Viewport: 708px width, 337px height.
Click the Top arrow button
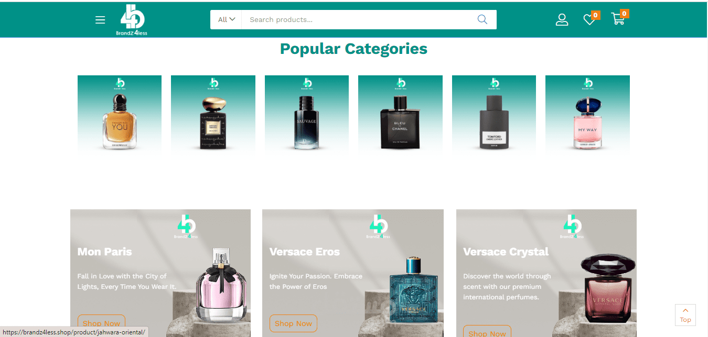pyautogui.click(x=685, y=314)
